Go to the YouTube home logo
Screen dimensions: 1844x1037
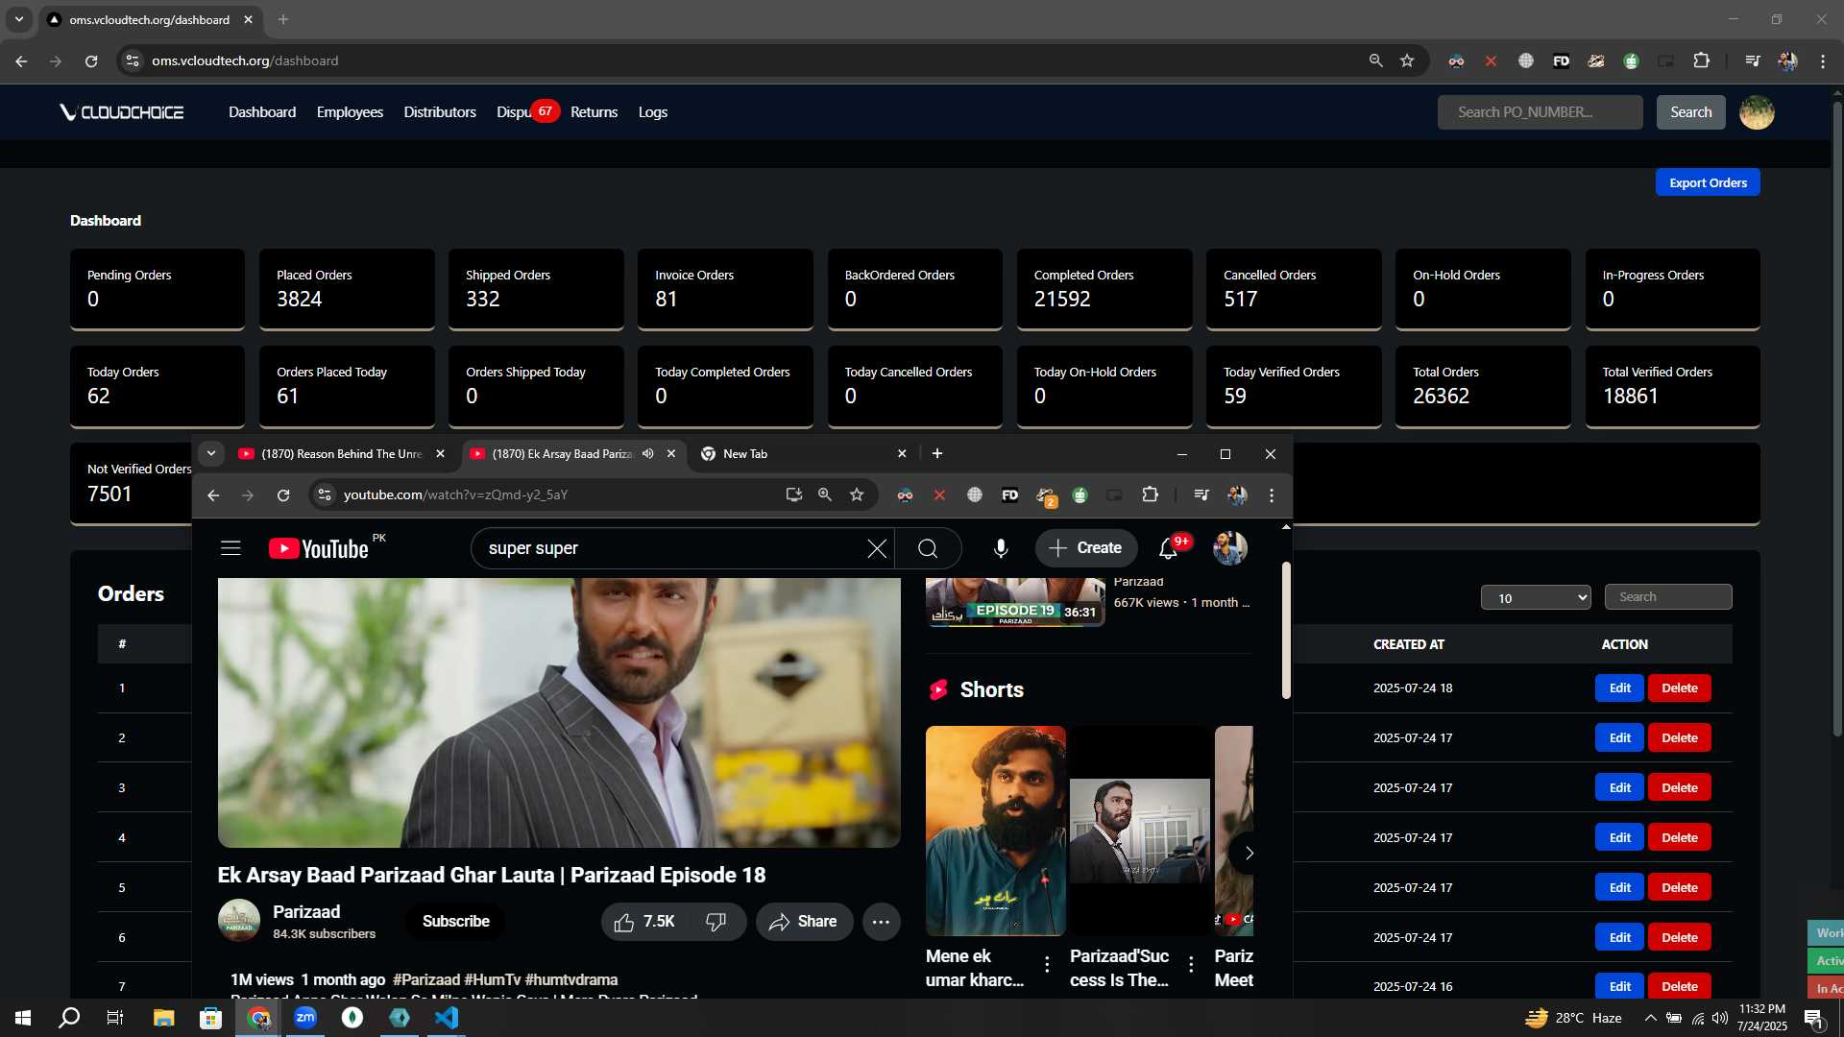point(318,548)
